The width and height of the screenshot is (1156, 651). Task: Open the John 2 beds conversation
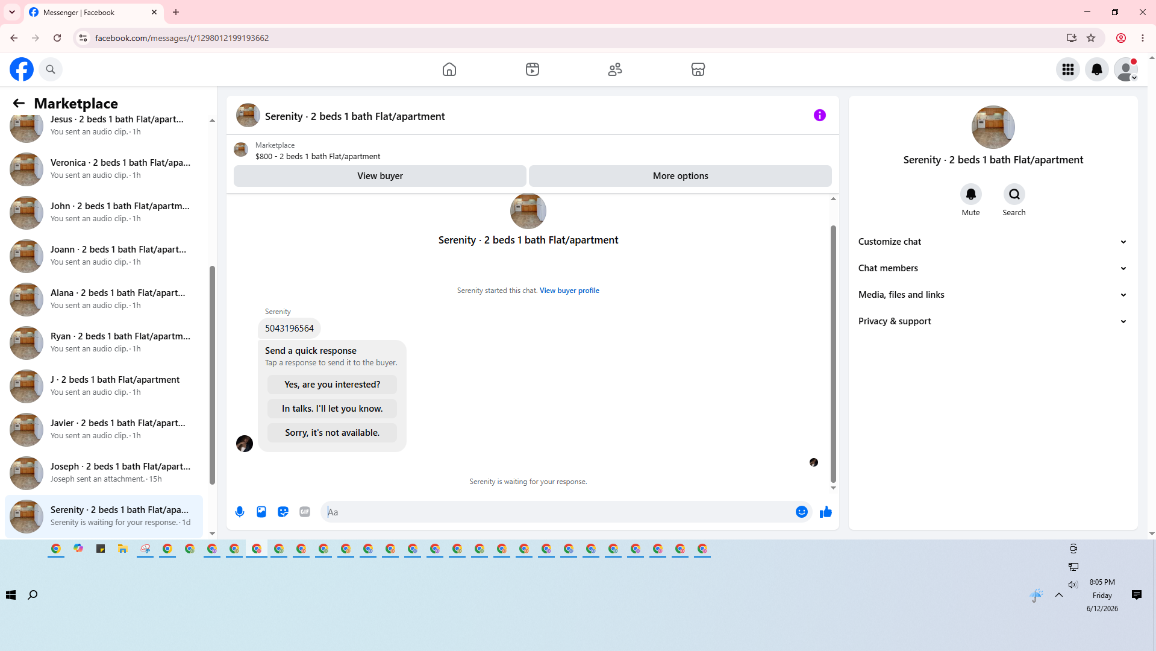click(104, 212)
